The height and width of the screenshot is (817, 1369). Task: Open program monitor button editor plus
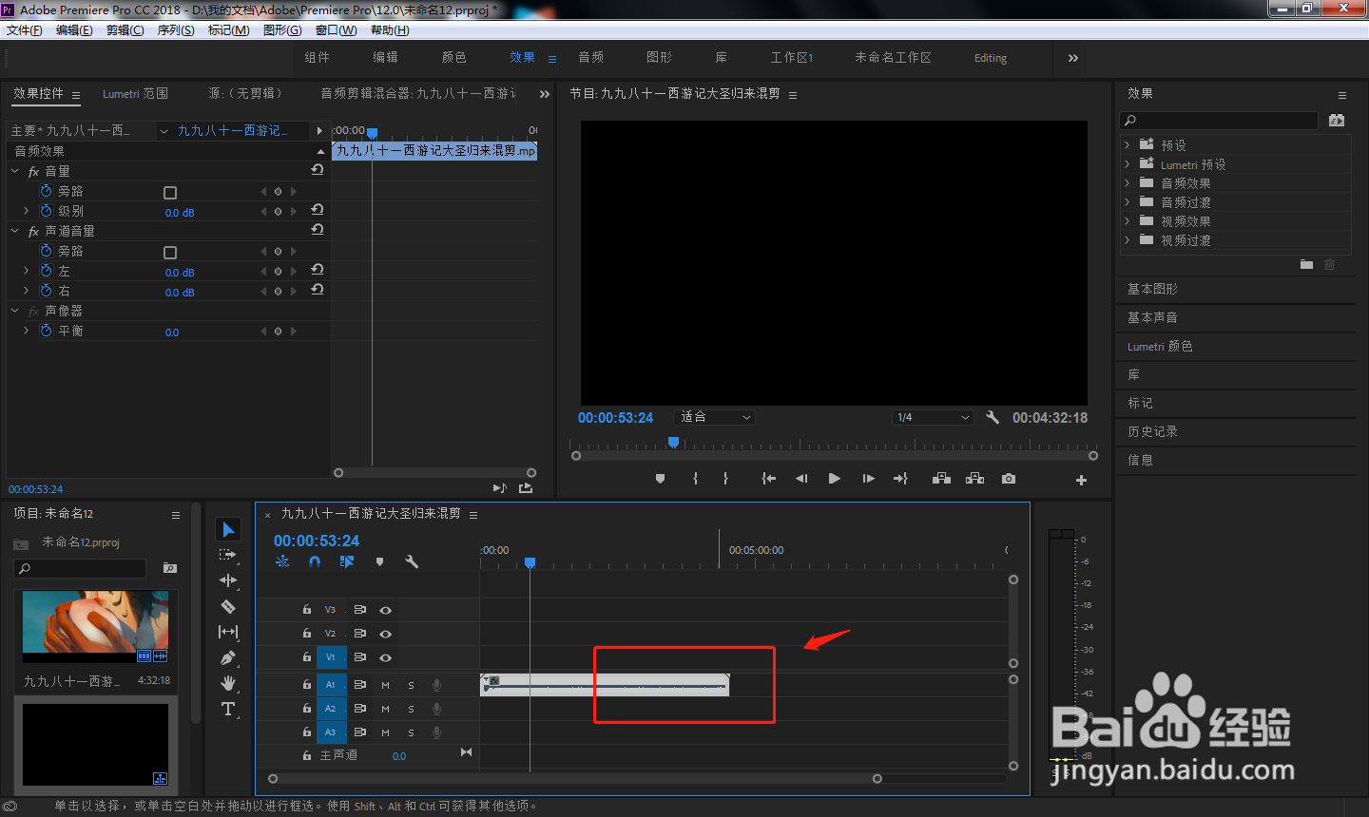[x=1081, y=480]
